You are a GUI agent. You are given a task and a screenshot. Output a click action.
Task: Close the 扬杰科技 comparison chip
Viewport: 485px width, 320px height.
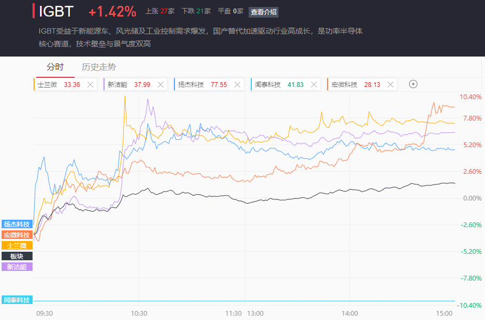click(237, 84)
